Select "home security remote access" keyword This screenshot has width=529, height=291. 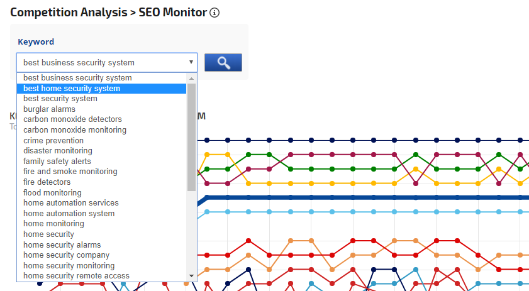click(76, 276)
